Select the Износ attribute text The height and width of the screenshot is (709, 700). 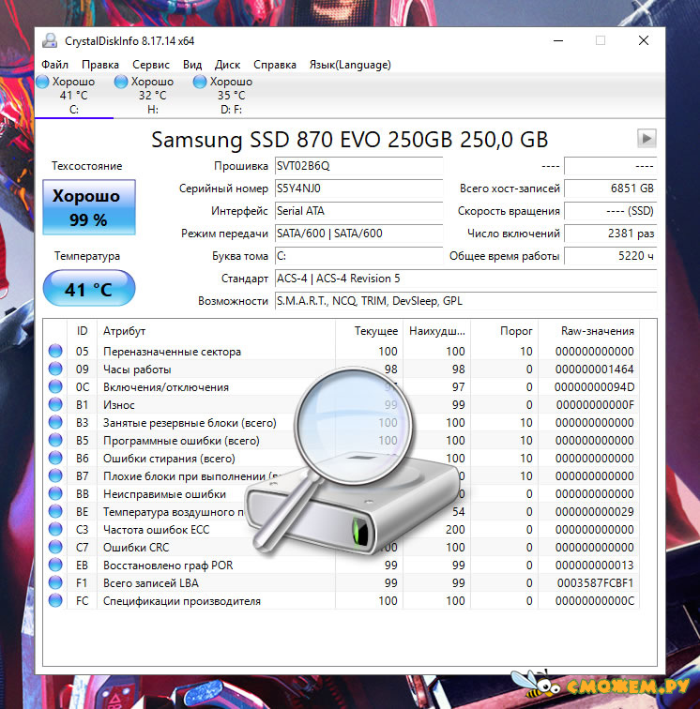[x=119, y=405]
